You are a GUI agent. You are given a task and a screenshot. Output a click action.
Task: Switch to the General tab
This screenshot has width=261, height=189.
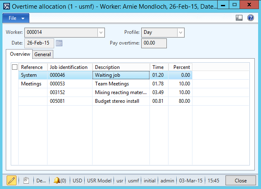43,54
